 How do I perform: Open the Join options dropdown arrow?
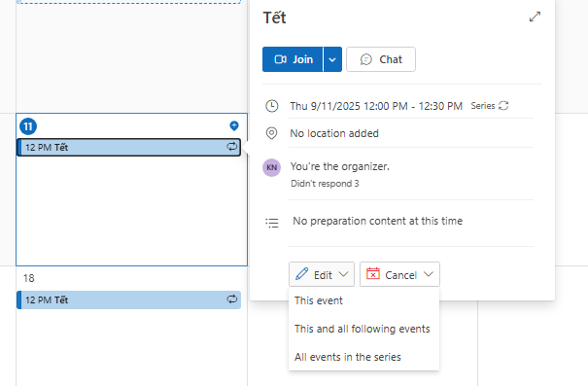pyautogui.click(x=332, y=59)
